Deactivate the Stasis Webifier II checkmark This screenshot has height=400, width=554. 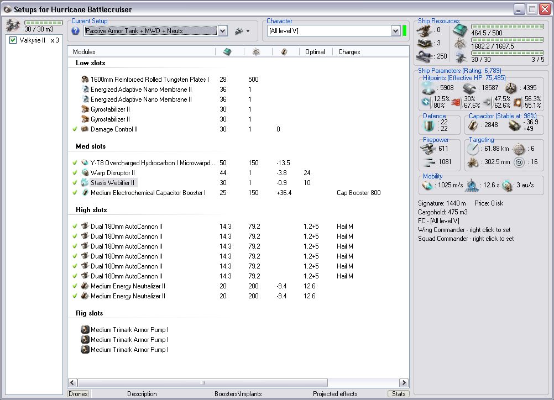coord(75,183)
